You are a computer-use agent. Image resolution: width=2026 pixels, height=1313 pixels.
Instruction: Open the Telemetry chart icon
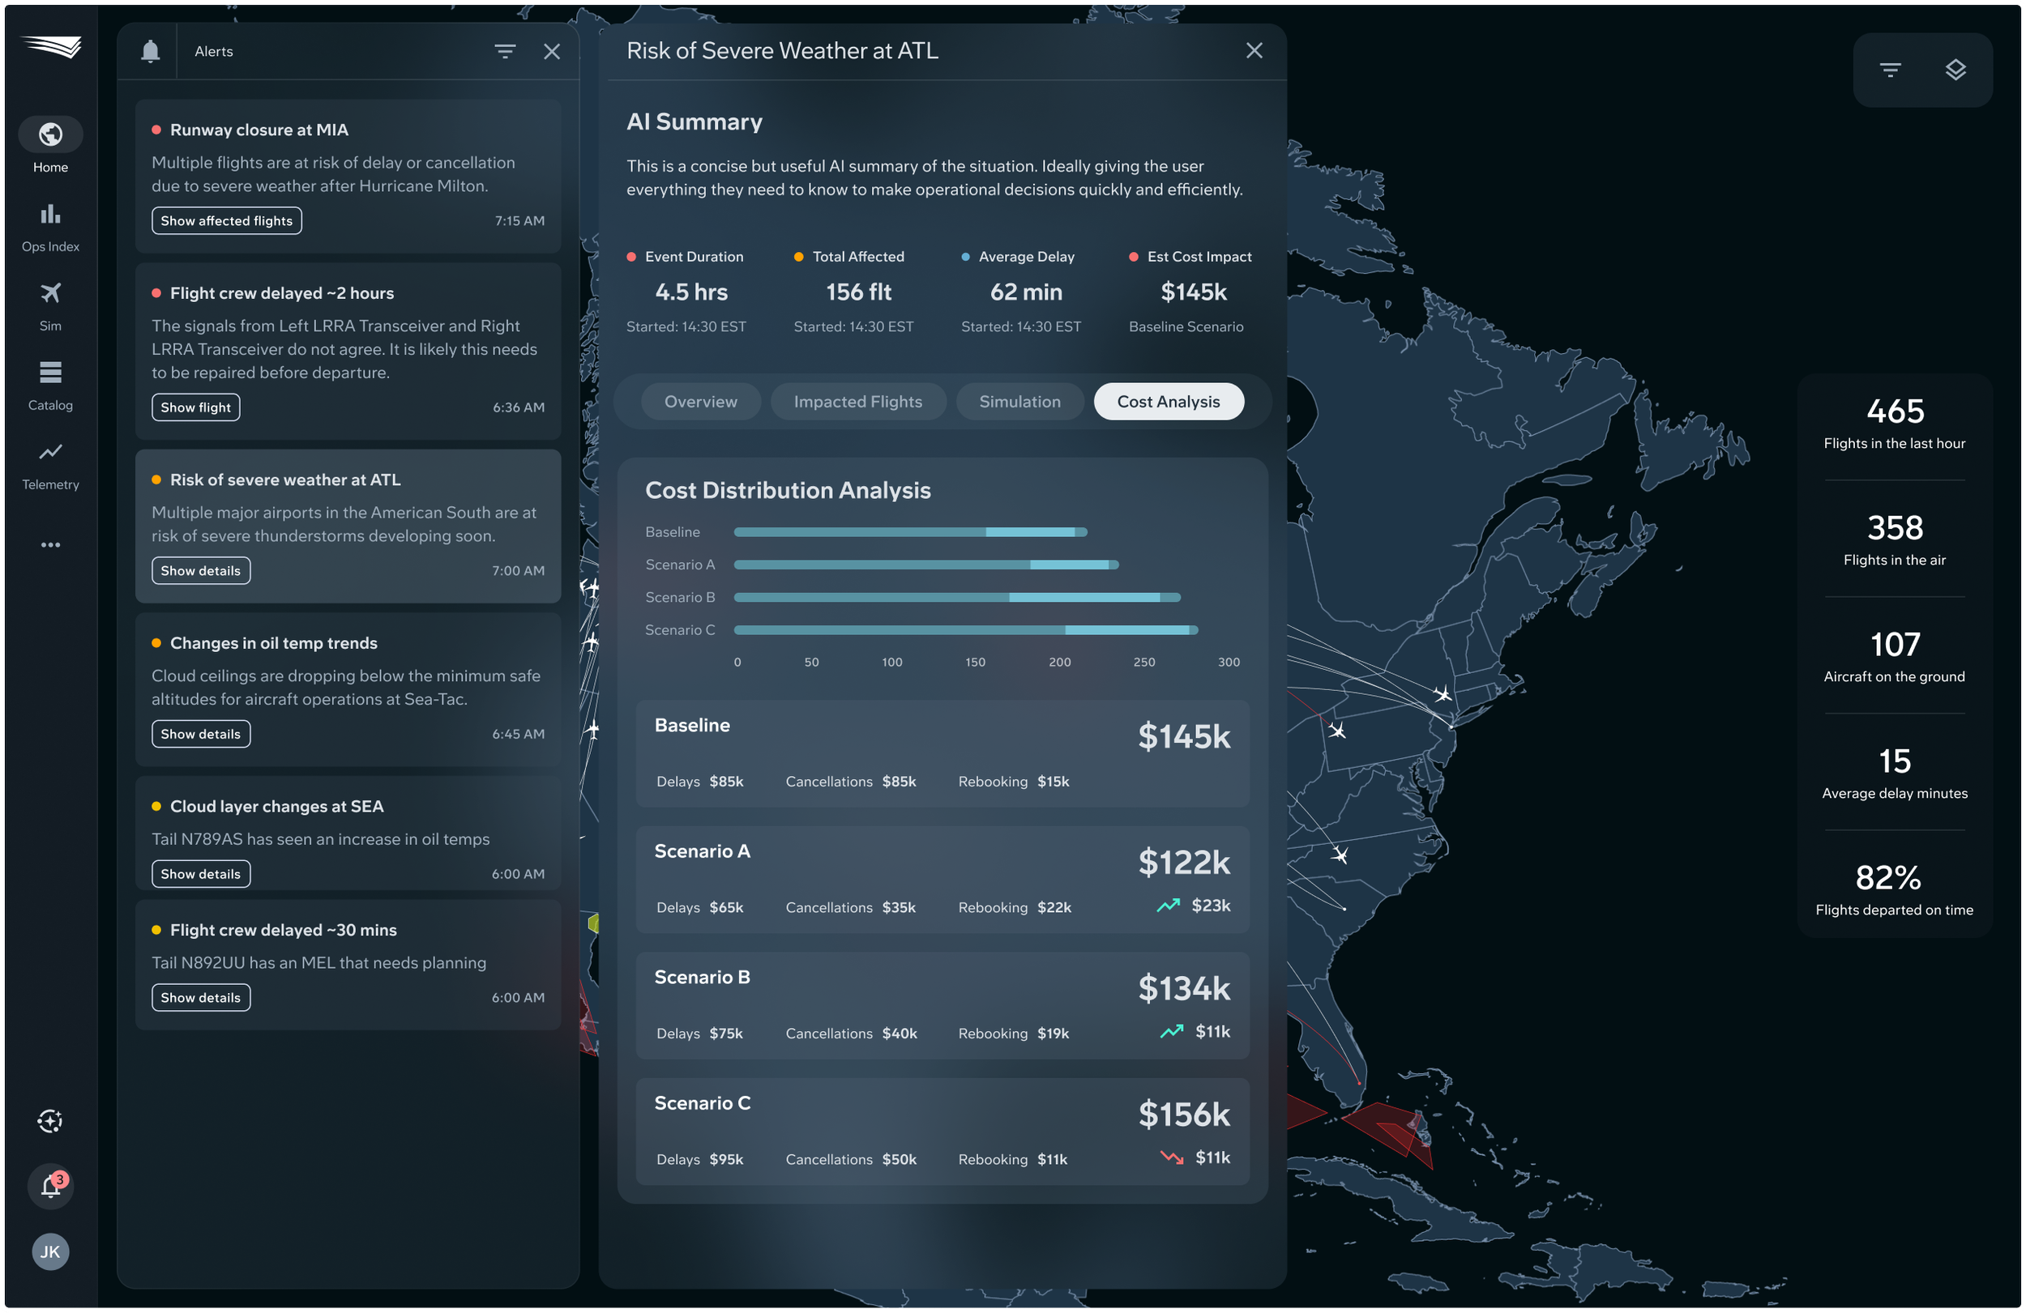pos(50,452)
